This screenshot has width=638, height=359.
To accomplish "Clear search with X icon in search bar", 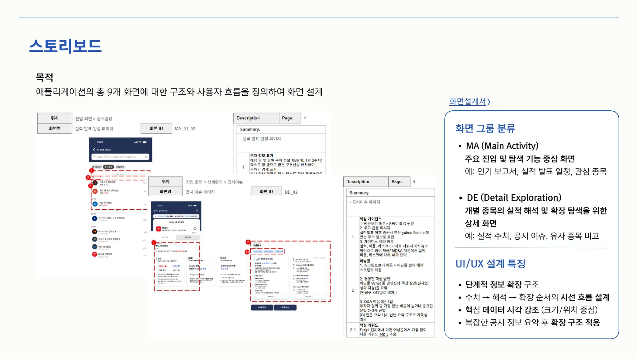I will pyautogui.click(x=146, y=157).
